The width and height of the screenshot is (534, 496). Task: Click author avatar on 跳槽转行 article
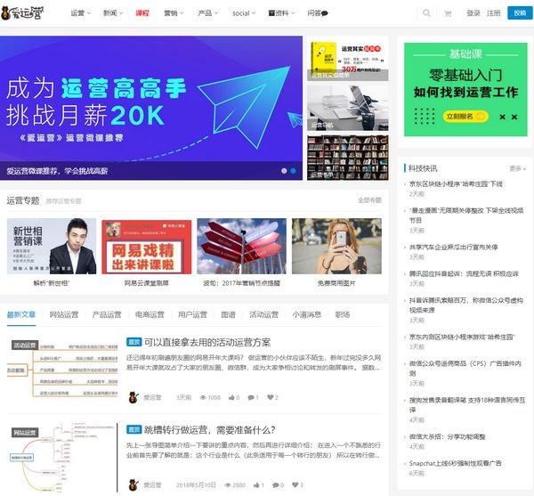point(133,484)
